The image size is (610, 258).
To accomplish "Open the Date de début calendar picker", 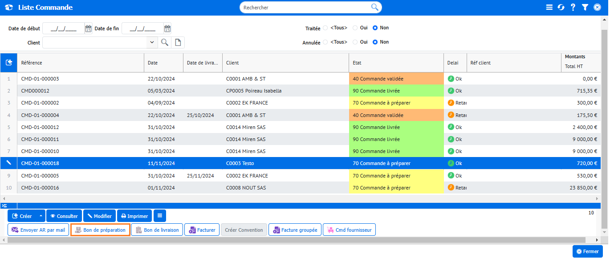I will coord(88,28).
